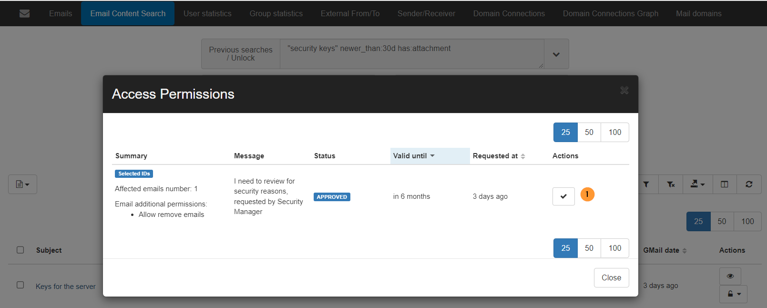
Task: Click the refresh icon
Action: coord(749,184)
